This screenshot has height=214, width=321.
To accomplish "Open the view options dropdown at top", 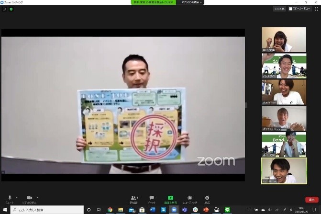I will (x=192, y=2).
